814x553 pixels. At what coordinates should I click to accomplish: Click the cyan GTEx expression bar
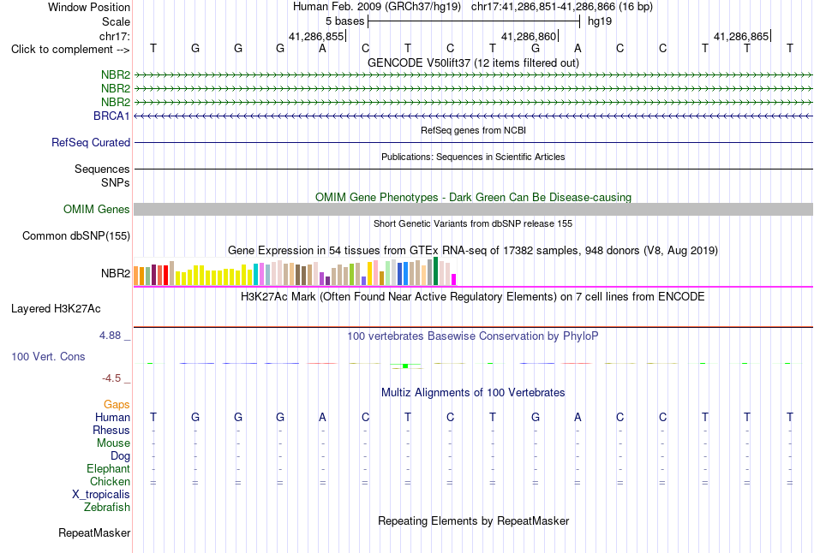(x=255, y=275)
